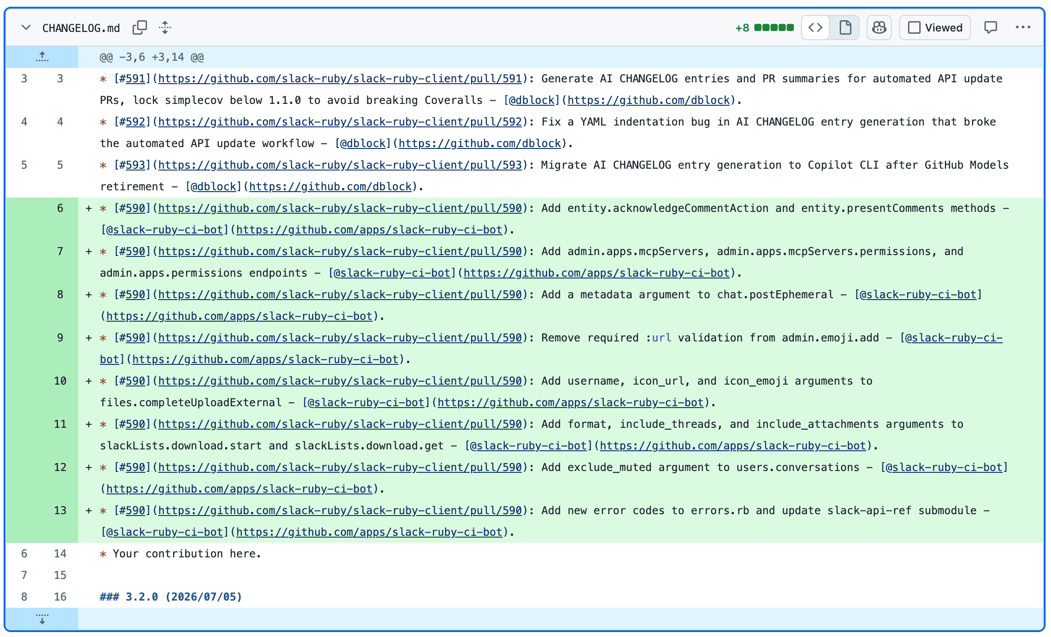The image size is (1051, 637).
Task: Open pull request link 593
Action: (340, 165)
